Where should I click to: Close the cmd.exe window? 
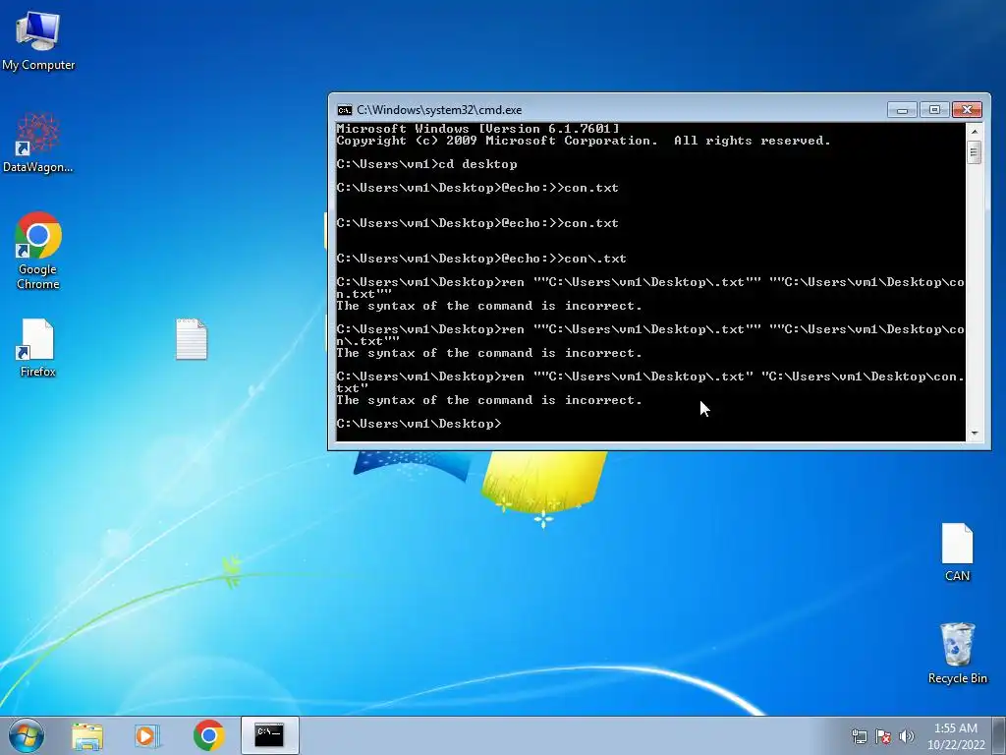(x=967, y=110)
